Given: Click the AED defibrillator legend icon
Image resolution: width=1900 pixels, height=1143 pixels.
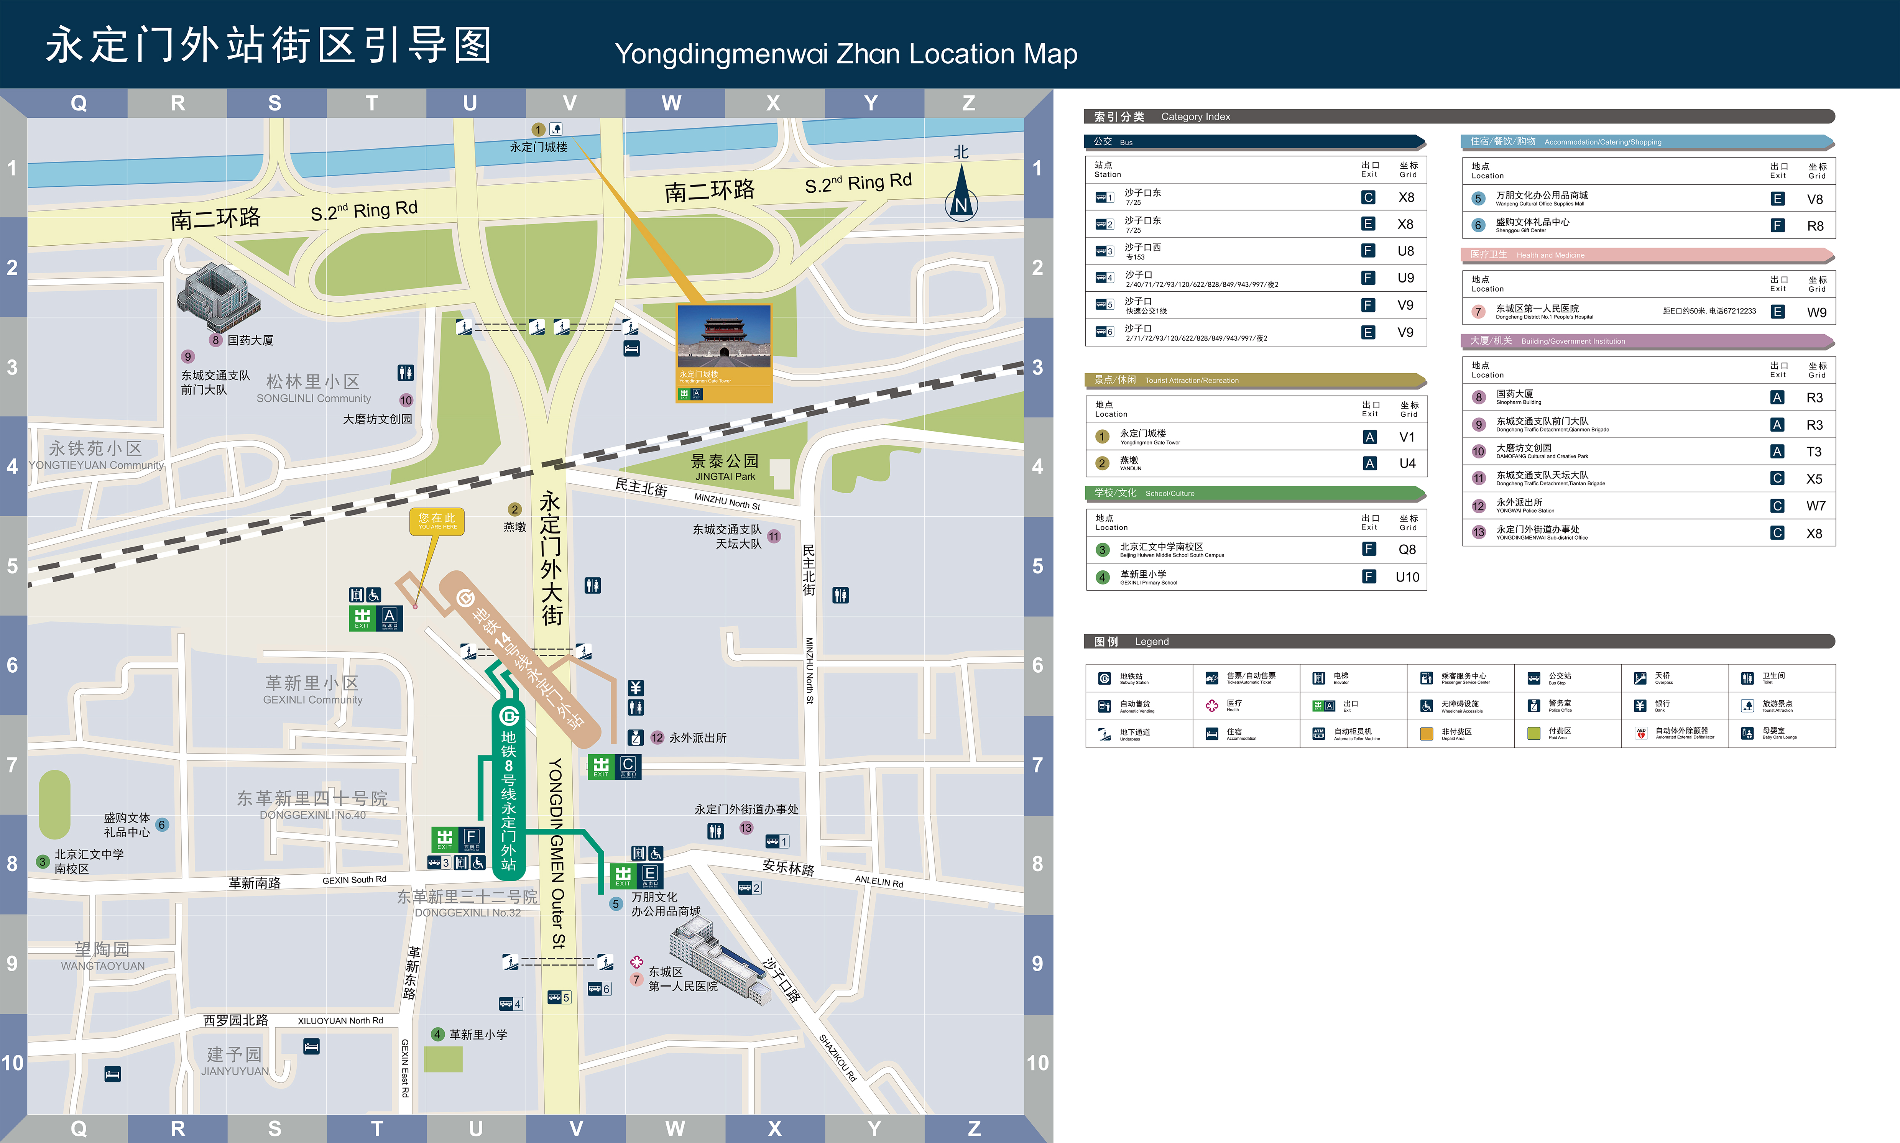Looking at the screenshot, I should (1640, 734).
